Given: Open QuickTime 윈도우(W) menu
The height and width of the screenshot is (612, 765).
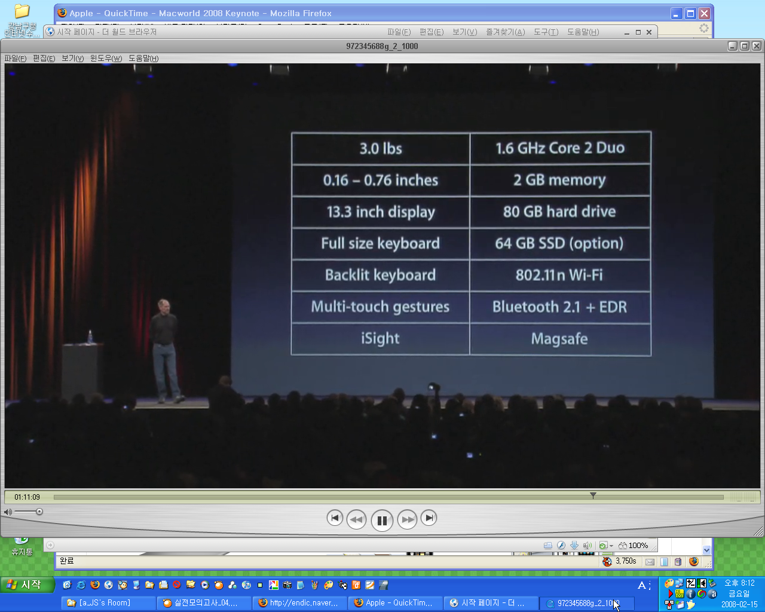Looking at the screenshot, I should coord(106,58).
